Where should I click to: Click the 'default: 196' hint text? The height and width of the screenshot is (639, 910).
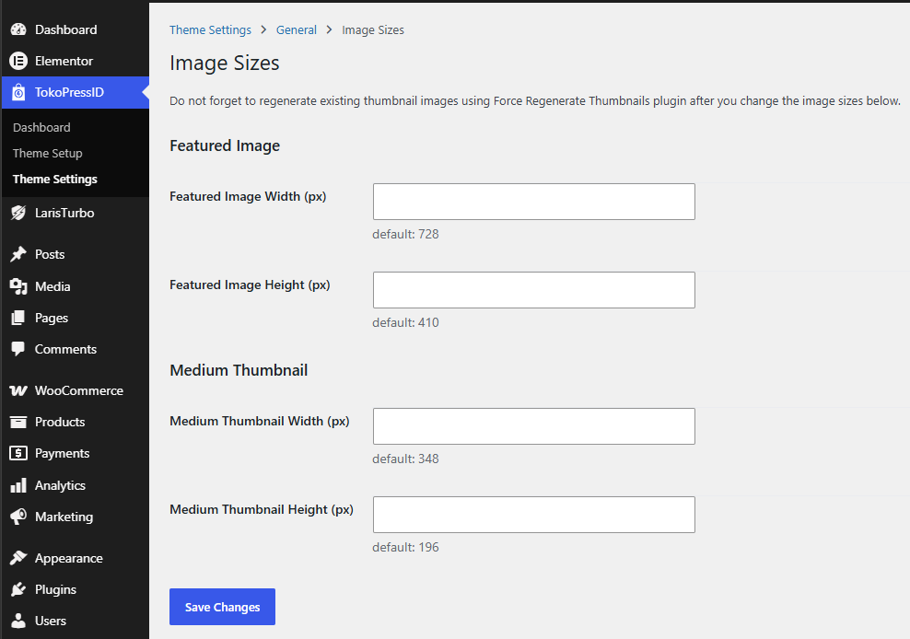click(x=405, y=547)
